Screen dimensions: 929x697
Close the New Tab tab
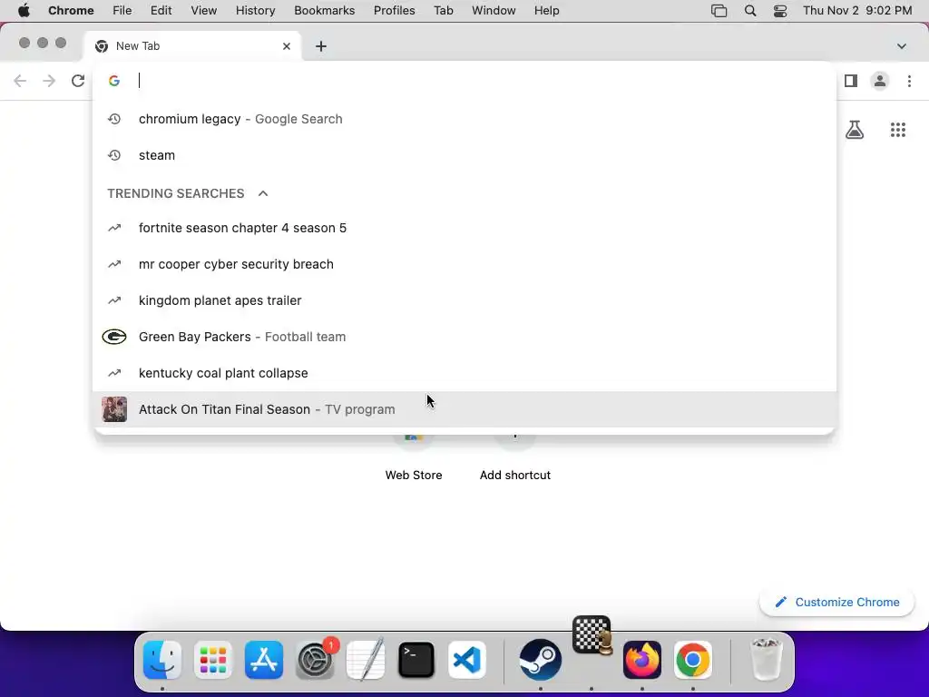287,46
